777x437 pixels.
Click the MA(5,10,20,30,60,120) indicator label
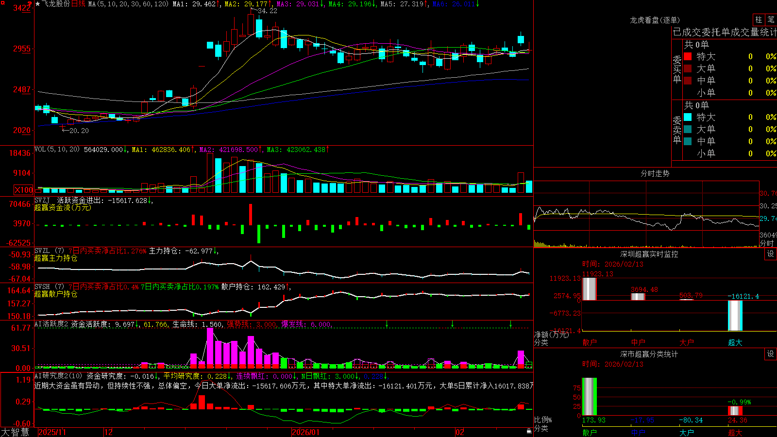[x=129, y=4]
